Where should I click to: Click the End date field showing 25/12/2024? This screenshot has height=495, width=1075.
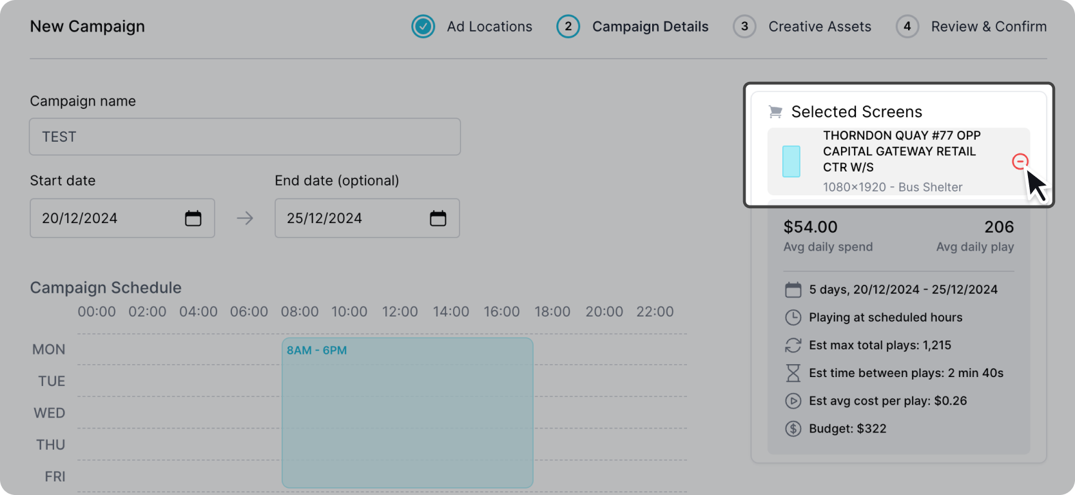351,218
